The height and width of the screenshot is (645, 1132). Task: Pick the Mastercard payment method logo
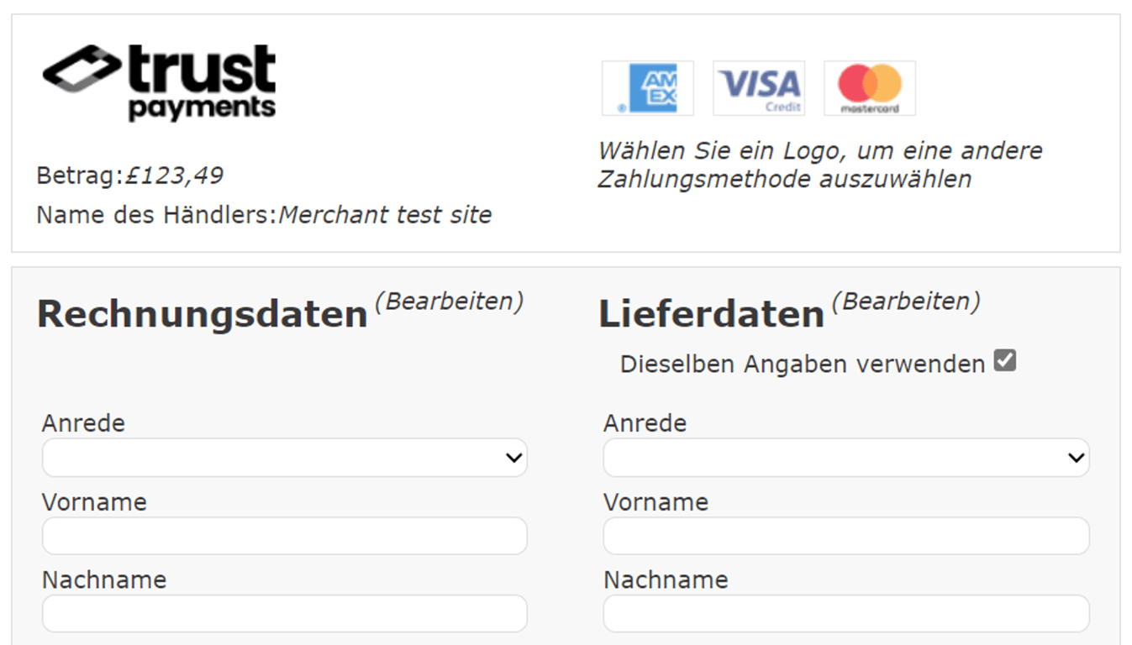tap(870, 88)
